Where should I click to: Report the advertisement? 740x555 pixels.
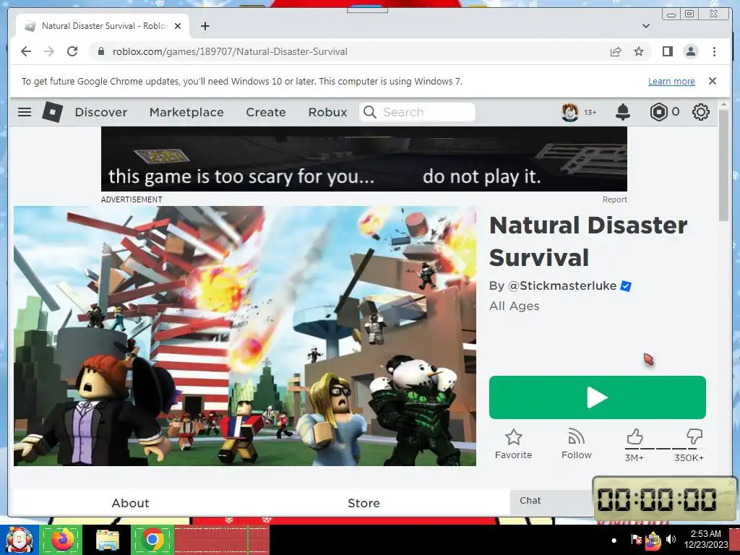click(x=614, y=199)
